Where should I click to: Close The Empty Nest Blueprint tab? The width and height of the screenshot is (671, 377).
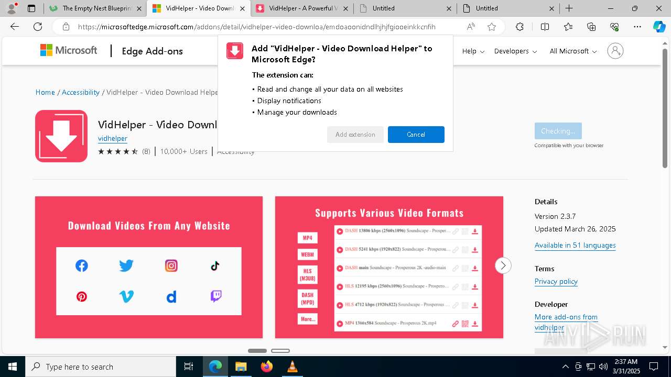tap(138, 8)
